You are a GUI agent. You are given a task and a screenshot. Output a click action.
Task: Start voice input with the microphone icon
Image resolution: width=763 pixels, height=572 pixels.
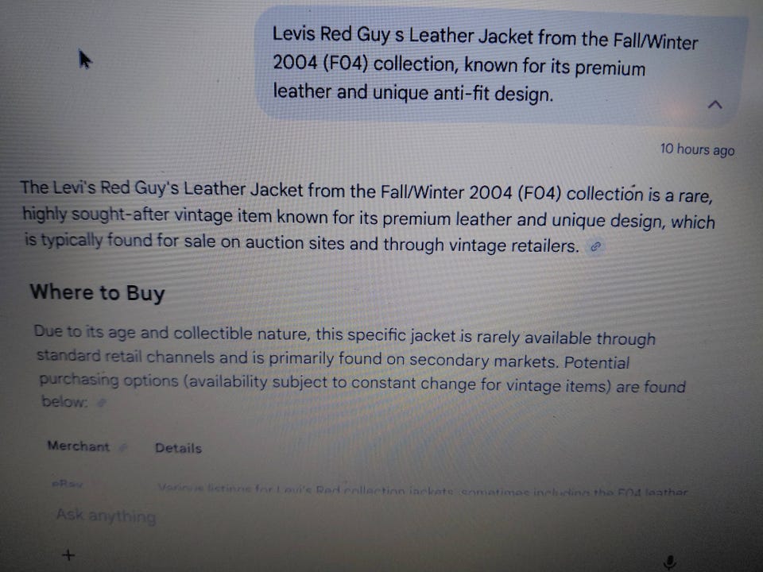670,562
